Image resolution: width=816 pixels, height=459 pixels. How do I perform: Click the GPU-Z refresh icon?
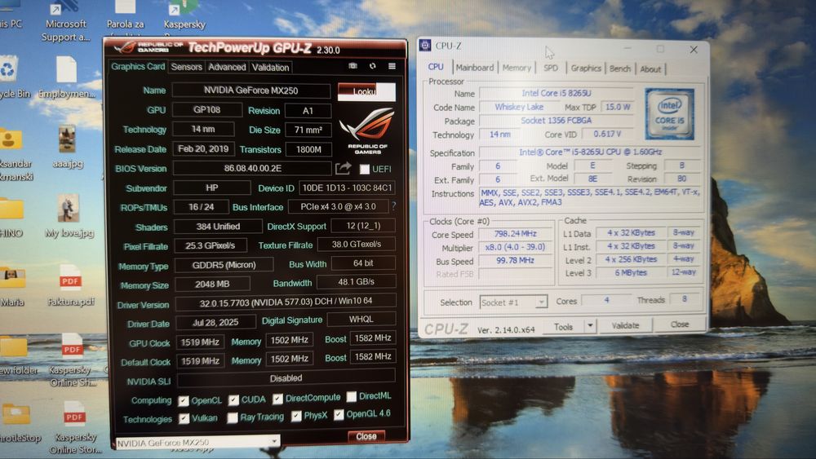(373, 66)
